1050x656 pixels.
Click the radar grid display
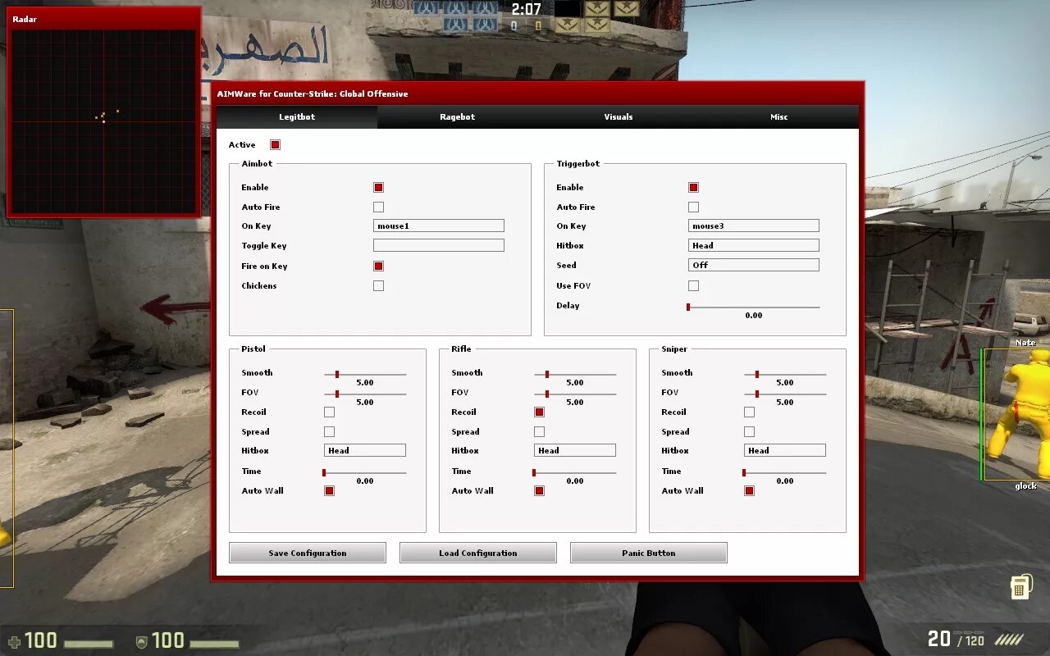pyautogui.click(x=103, y=121)
